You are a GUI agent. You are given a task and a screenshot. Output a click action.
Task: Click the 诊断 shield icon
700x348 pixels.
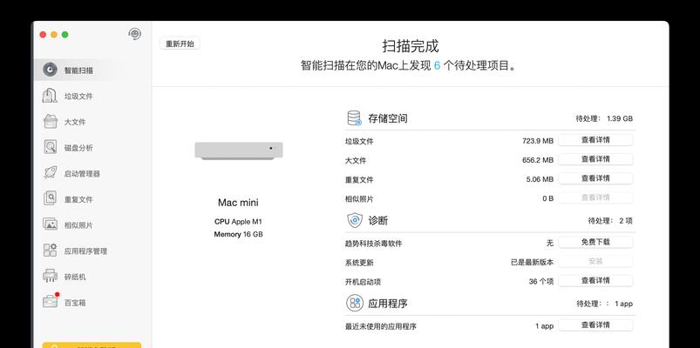[355, 220]
